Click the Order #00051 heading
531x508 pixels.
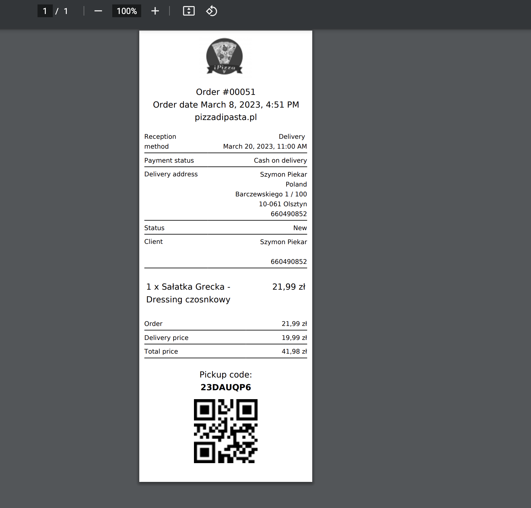[226, 92]
